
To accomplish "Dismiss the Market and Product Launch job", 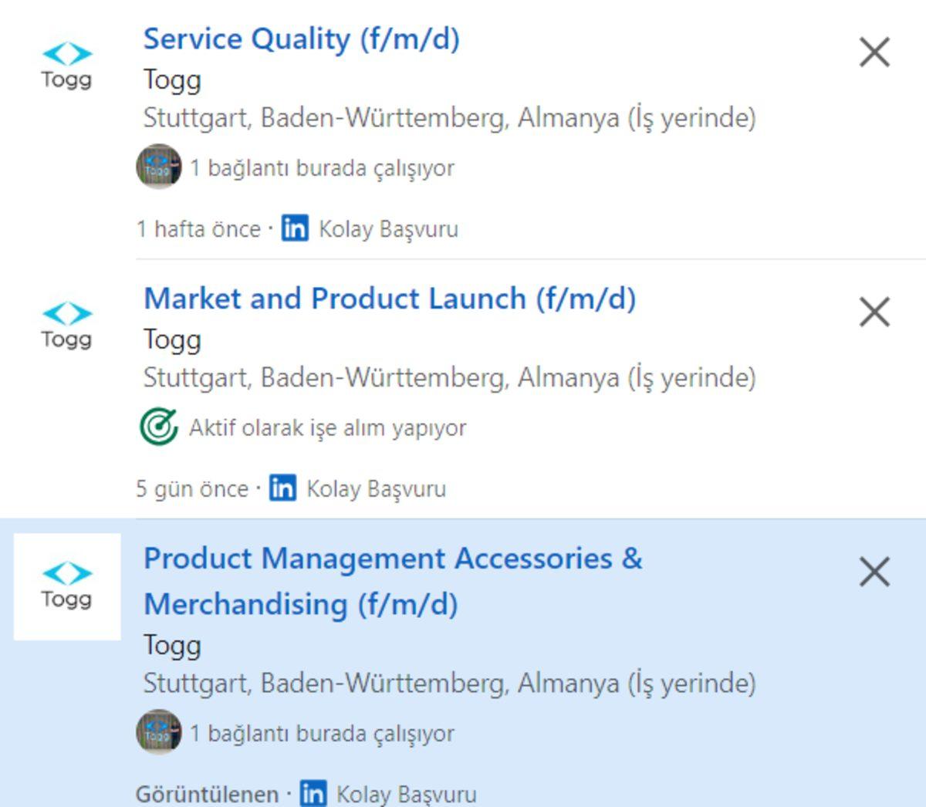I will pyautogui.click(x=876, y=312).
